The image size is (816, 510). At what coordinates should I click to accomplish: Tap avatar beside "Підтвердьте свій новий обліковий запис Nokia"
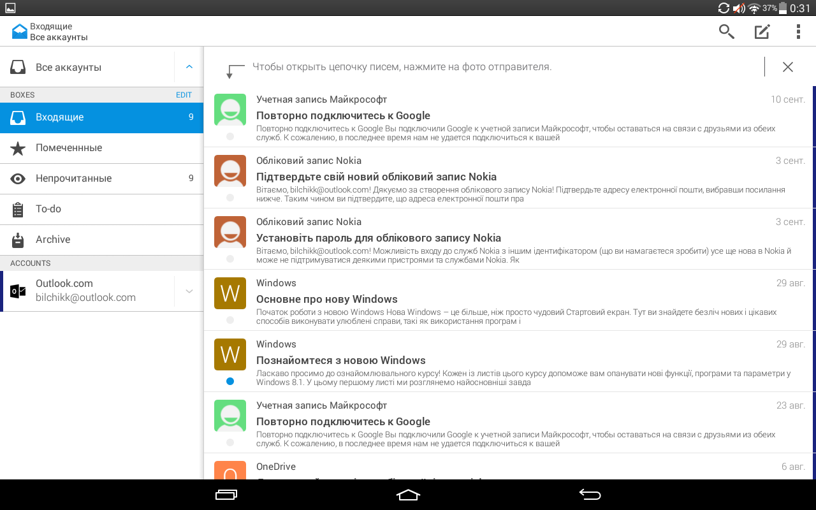230,171
